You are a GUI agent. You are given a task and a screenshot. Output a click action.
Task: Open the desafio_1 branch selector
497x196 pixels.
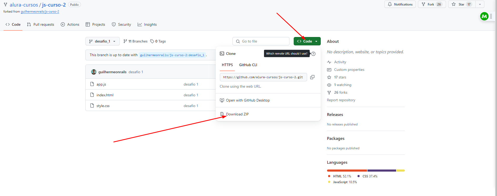(x=102, y=41)
